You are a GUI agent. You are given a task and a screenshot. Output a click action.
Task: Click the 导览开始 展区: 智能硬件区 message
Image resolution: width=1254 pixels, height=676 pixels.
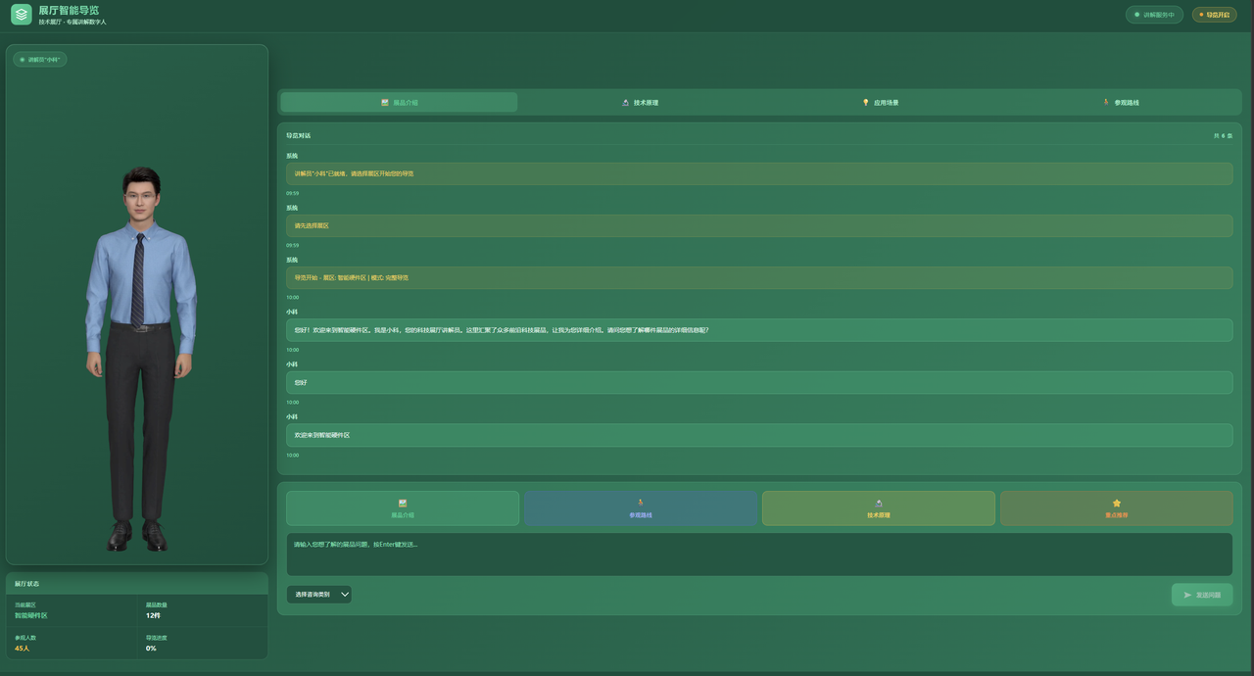759,277
